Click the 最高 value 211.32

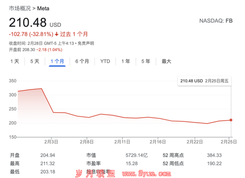point(48,163)
